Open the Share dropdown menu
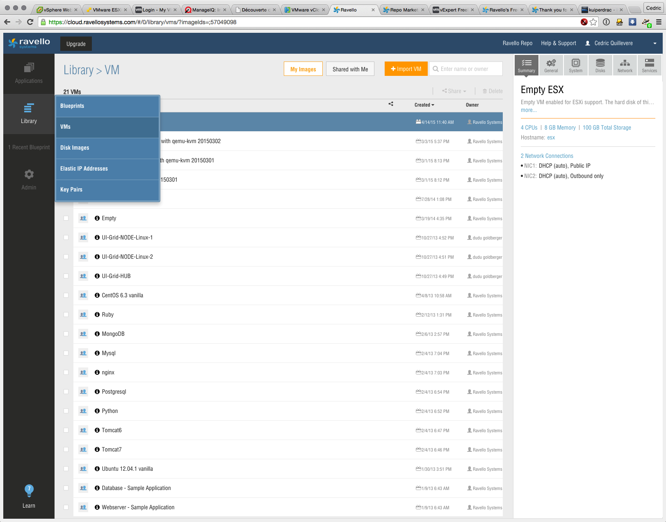This screenshot has width=666, height=522. pyautogui.click(x=454, y=91)
